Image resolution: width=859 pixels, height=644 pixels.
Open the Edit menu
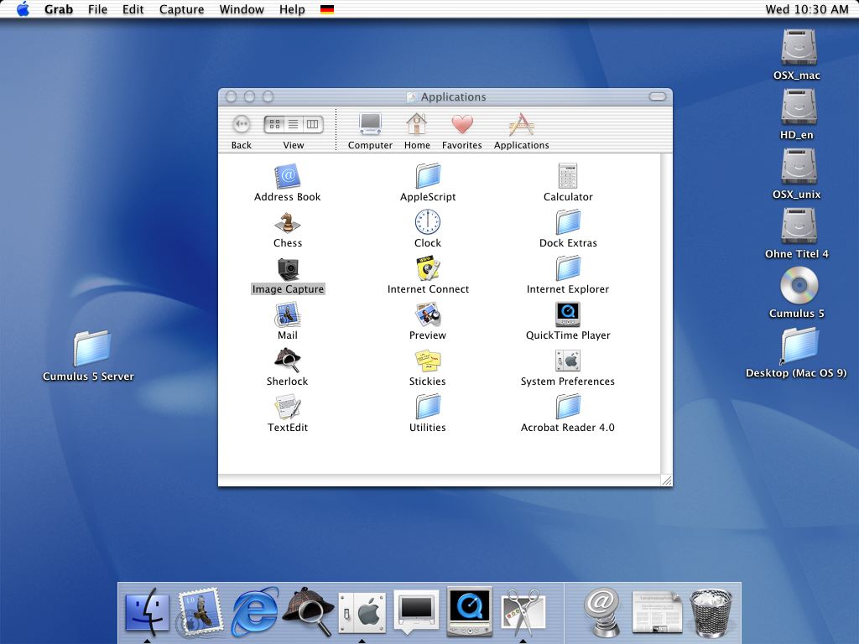133,9
